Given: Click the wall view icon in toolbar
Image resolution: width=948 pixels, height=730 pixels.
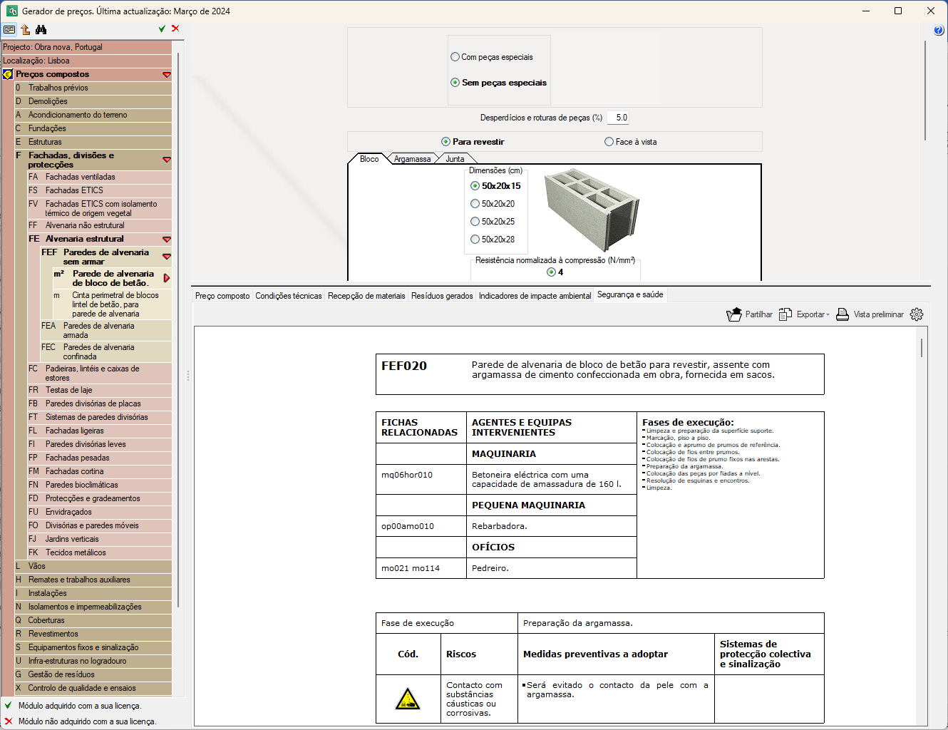Looking at the screenshot, I should 9,29.
